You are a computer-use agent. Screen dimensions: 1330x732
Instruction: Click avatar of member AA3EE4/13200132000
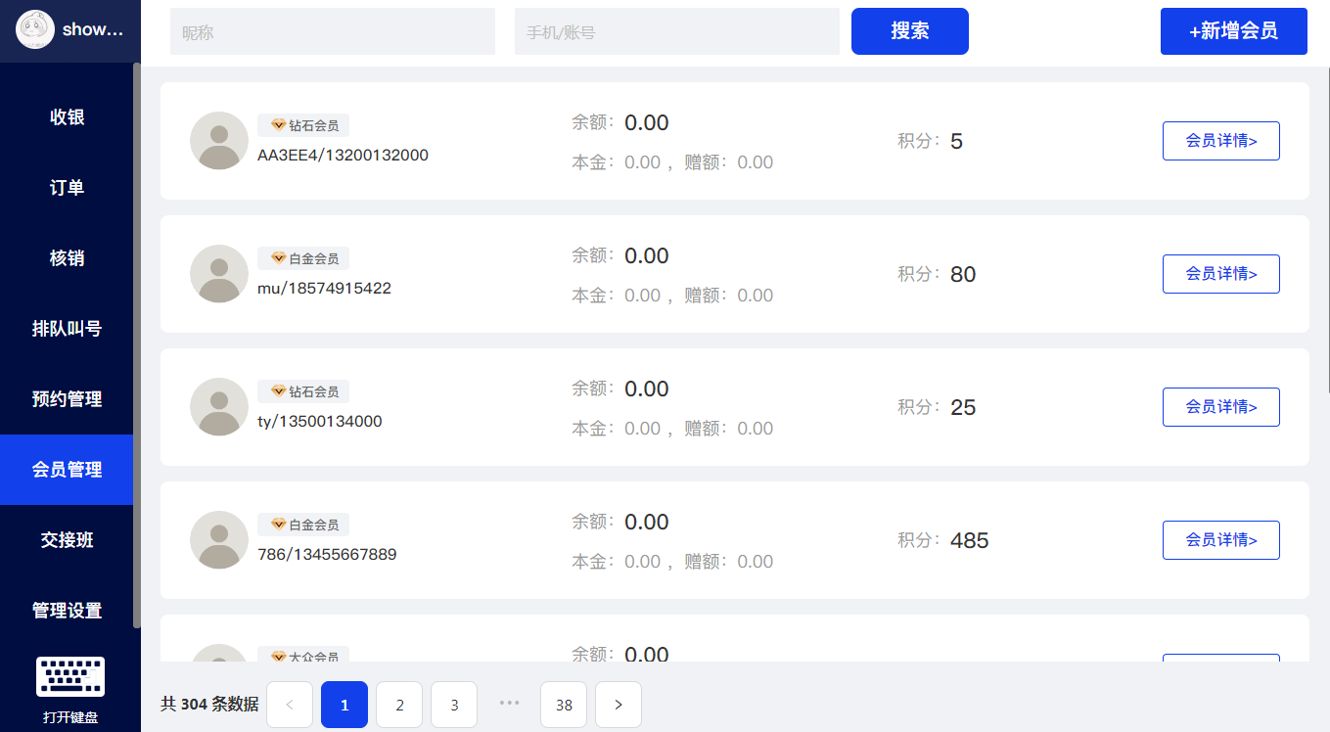tap(219, 141)
